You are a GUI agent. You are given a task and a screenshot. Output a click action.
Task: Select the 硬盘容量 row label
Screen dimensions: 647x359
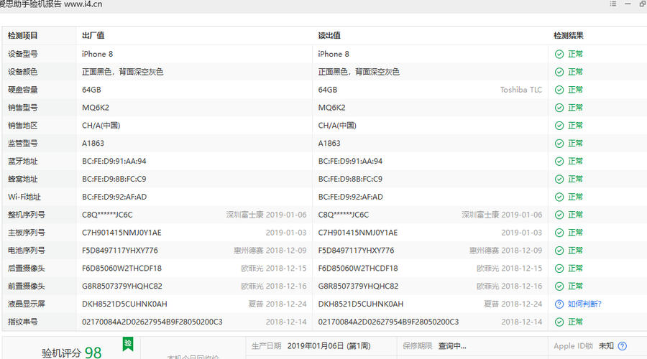point(23,90)
